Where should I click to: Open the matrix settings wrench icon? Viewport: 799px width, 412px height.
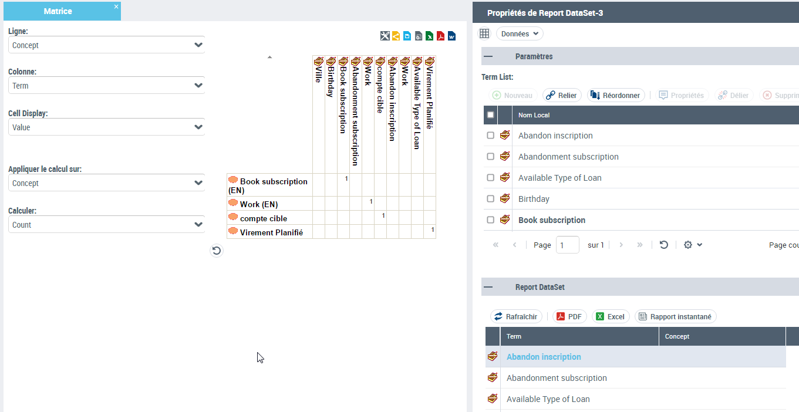tap(385, 36)
